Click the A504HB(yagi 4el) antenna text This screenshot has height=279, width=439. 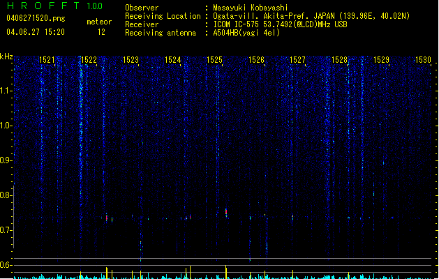pyautogui.click(x=246, y=33)
